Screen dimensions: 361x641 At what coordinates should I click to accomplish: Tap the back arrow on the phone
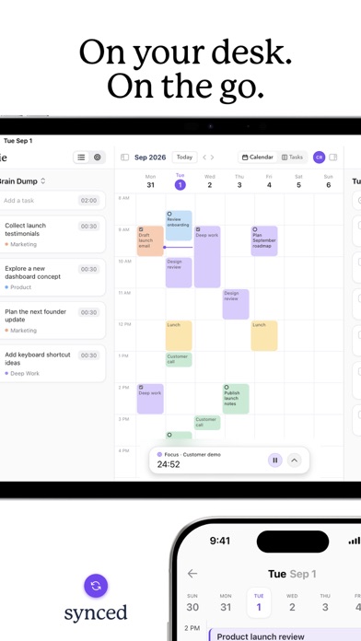pyautogui.click(x=192, y=573)
